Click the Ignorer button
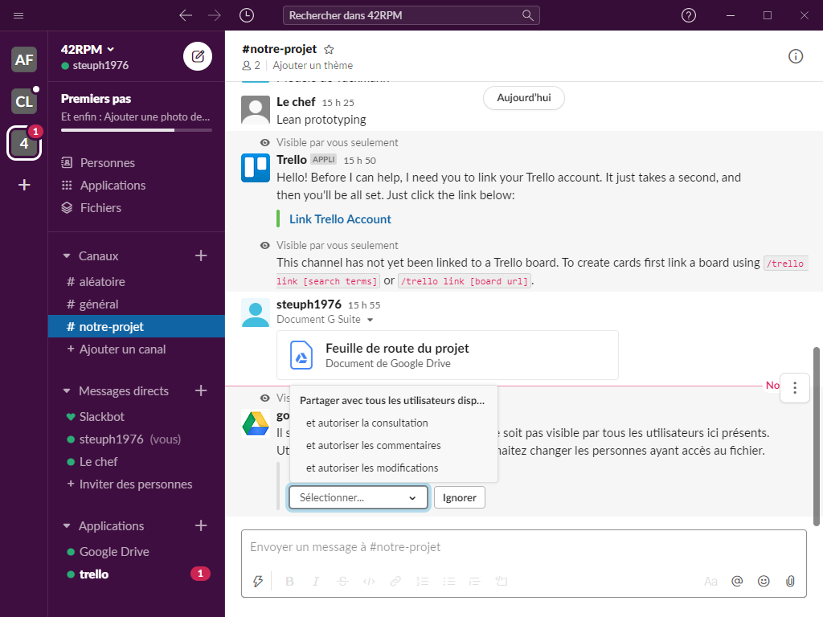Image resolution: width=823 pixels, height=617 pixels. point(459,497)
